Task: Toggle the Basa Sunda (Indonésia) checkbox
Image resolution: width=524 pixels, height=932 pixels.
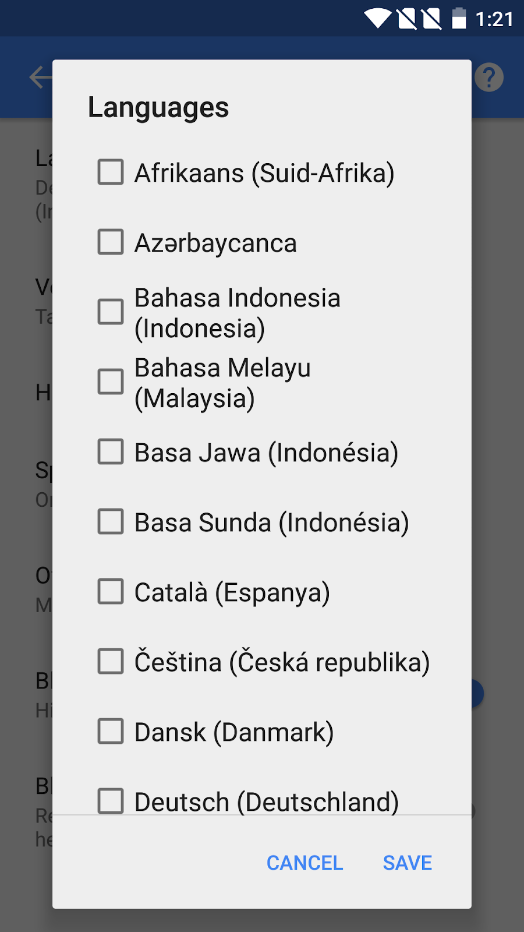Action: (x=111, y=522)
